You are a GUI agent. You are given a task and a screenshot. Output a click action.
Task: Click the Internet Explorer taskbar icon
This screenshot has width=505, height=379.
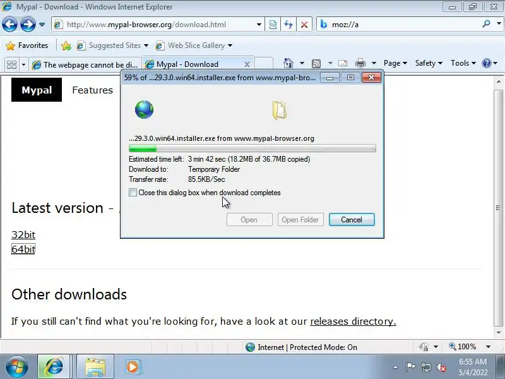tap(54, 367)
